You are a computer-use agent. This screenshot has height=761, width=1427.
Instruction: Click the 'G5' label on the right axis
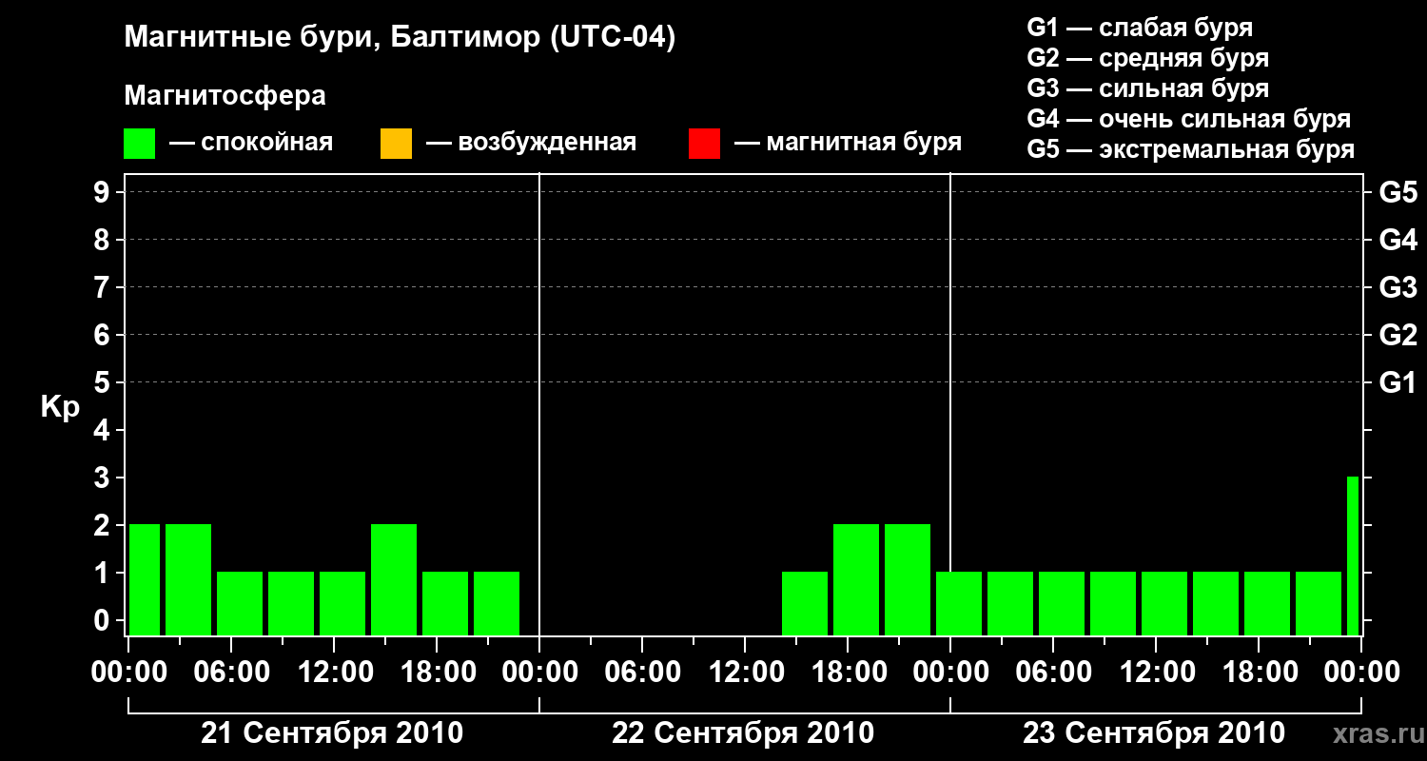click(x=1398, y=192)
